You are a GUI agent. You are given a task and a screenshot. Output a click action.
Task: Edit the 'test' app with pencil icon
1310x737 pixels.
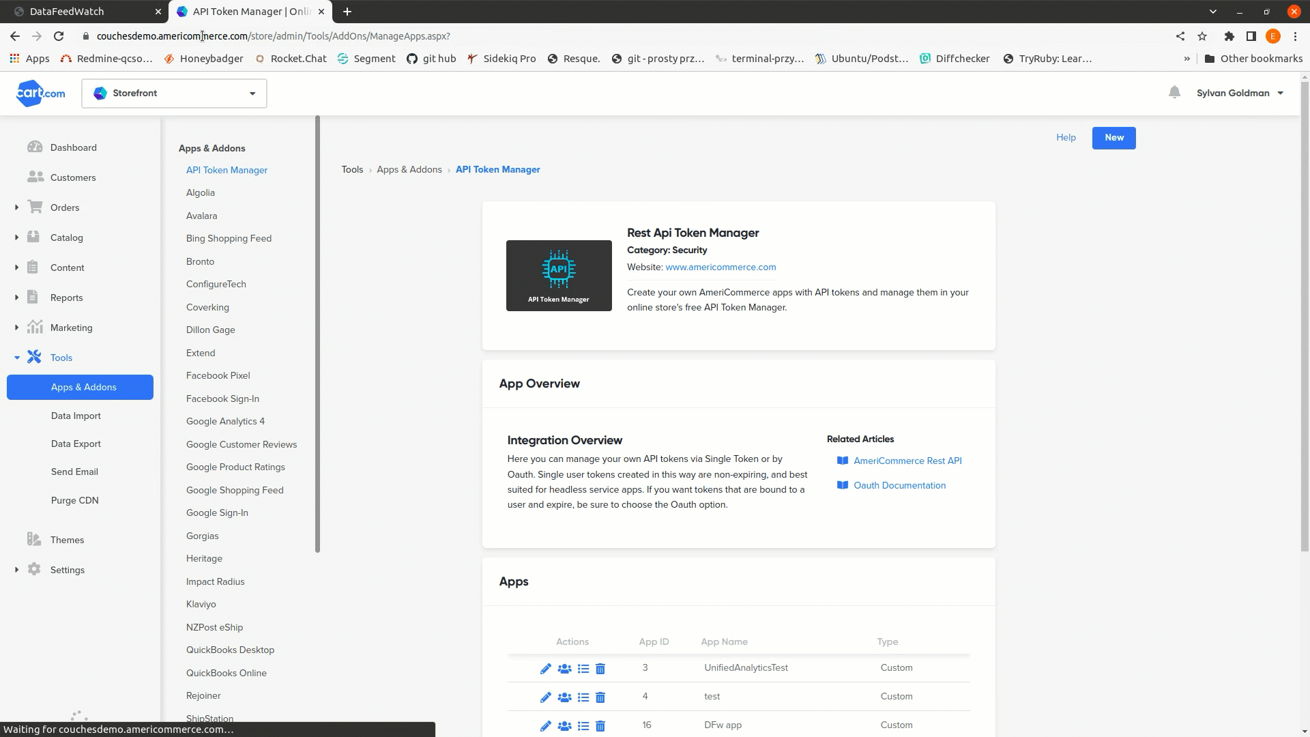545,697
